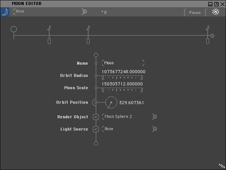Click the blue moon icon in toolbar

(x=5, y=12)
